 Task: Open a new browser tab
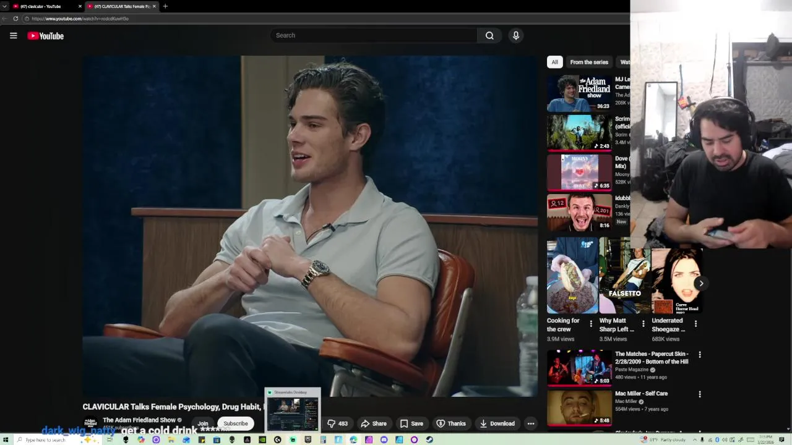pos(165,6)
